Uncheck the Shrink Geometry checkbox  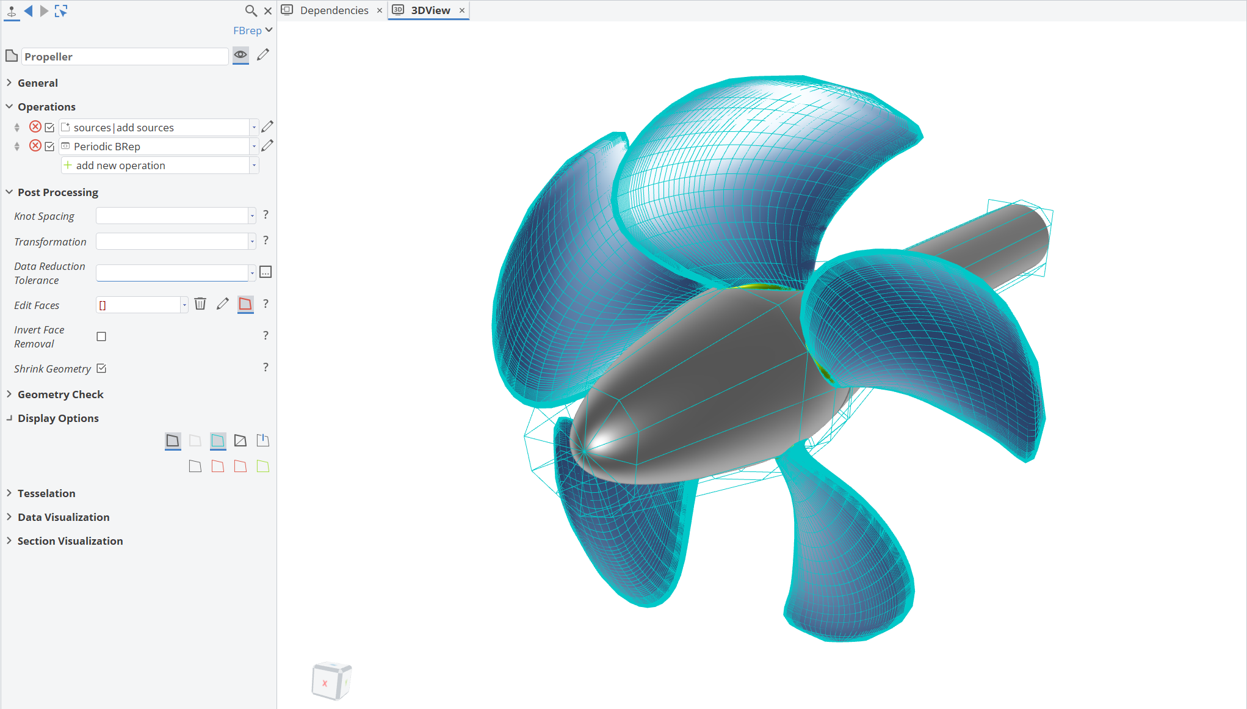tap(101, 368)
